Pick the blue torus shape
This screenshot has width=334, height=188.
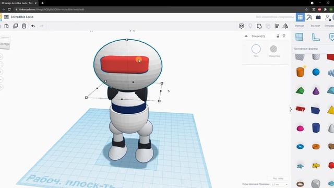pyautogui.click(x=300, y=147)
